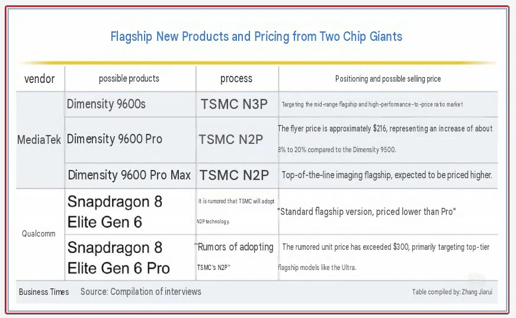Click the table title about Two Chip Giants
The image size is (516, 318).
click(257, 37)
